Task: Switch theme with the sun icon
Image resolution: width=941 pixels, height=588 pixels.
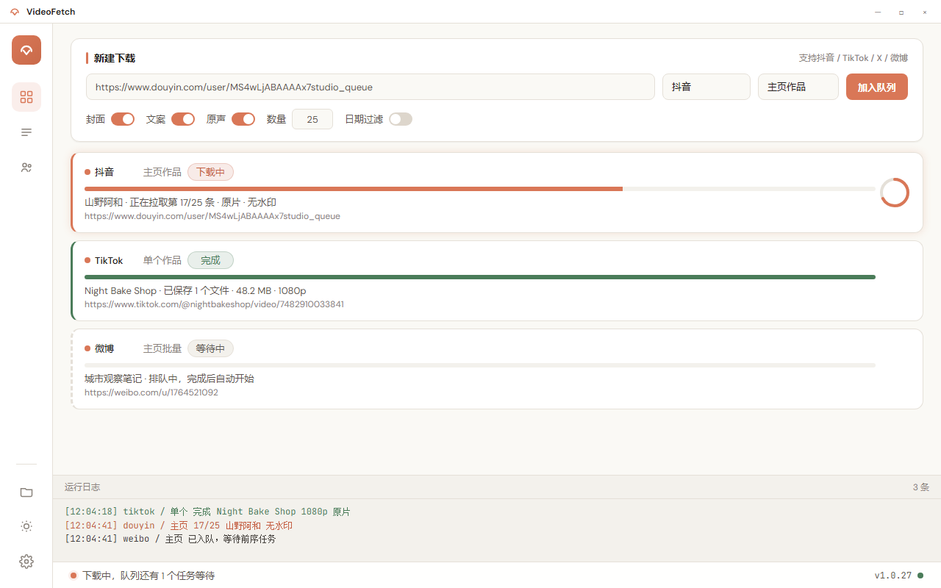Action: pos(26,526)
